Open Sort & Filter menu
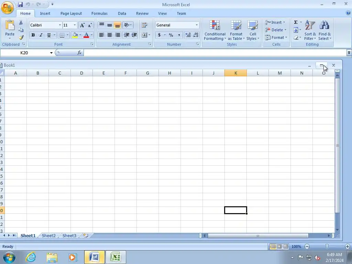 310,31
